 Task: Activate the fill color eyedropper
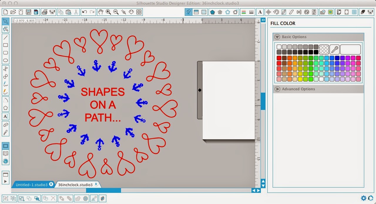click(x=335, y=49)
